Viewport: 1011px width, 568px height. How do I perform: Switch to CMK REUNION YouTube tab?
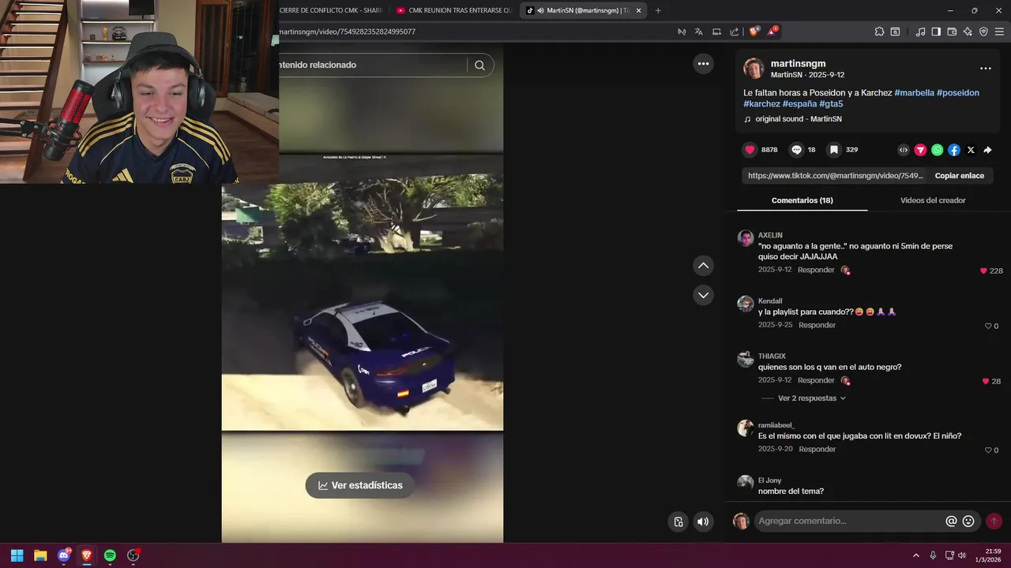453,10
